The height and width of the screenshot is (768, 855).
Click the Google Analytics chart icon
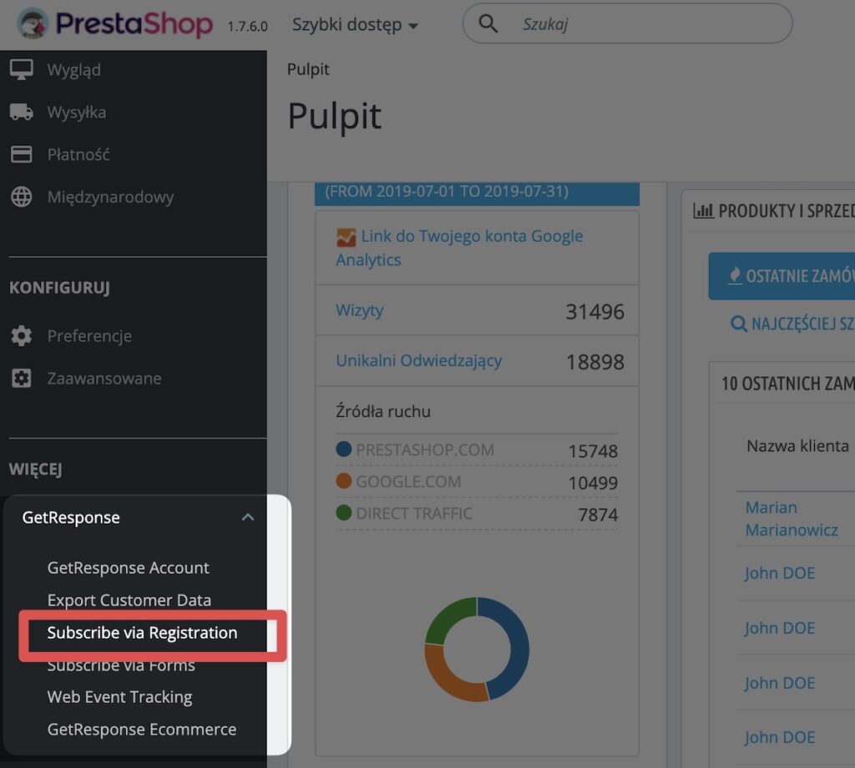tap(346, 237)
